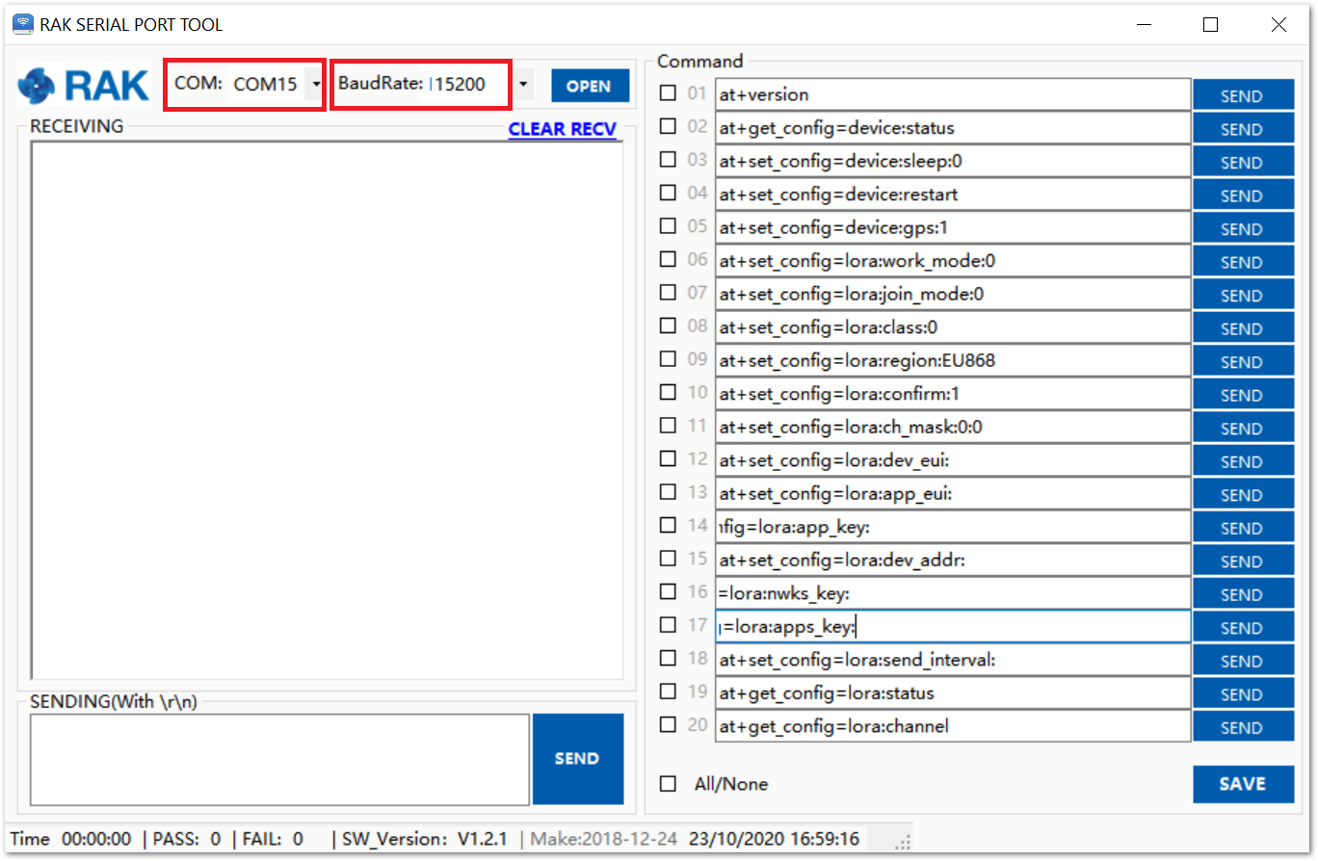Check the box for command 02
Screen dimensions: 1318x861
click(668, 126)
